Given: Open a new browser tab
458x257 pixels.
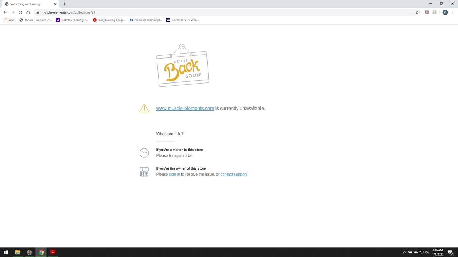Looking at the screenshot, I should coord(64,4).
